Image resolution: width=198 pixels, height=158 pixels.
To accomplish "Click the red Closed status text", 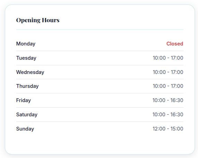I will tap(175, 44).
